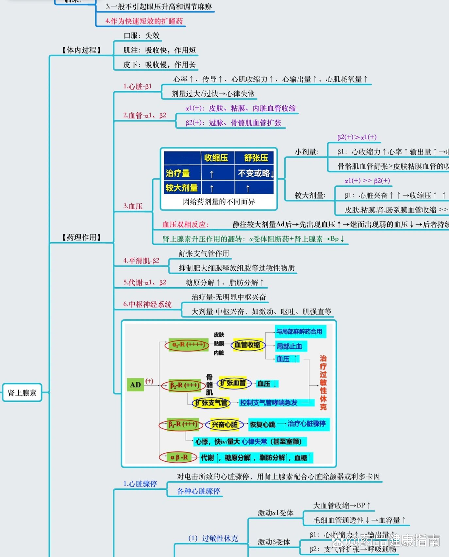The height and width of the screenshot is (557, 449).
Task: Click the 口服：失效 node
Action: pos(141,35)
